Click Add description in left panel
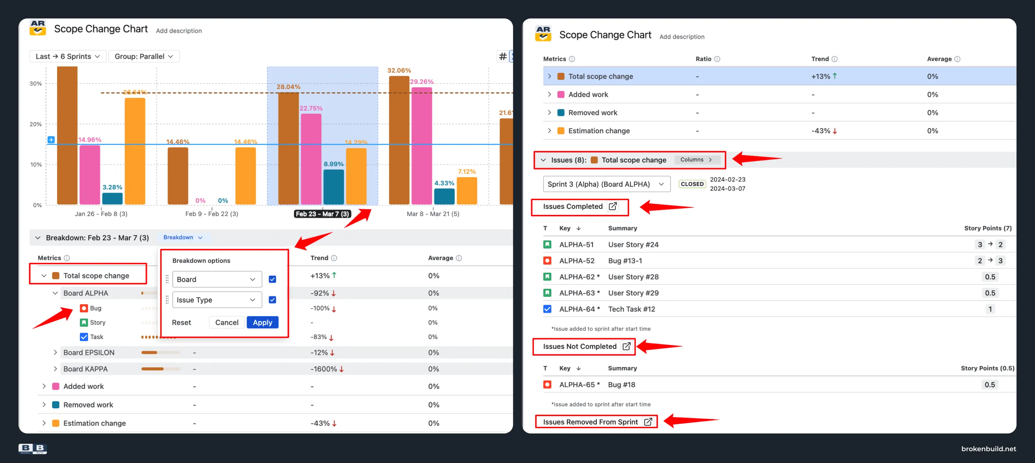Viewport: 1035px width, 463px height. (179, 31)
